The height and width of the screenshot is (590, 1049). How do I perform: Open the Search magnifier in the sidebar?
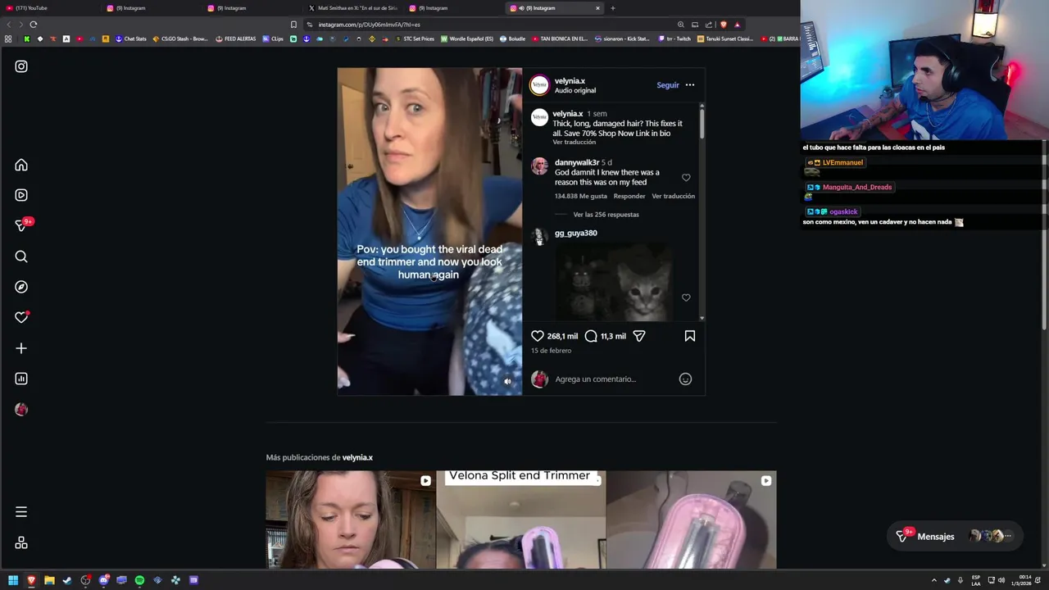(21, 256)
